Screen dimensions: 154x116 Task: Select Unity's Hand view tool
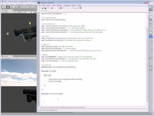tap(4, 7)
